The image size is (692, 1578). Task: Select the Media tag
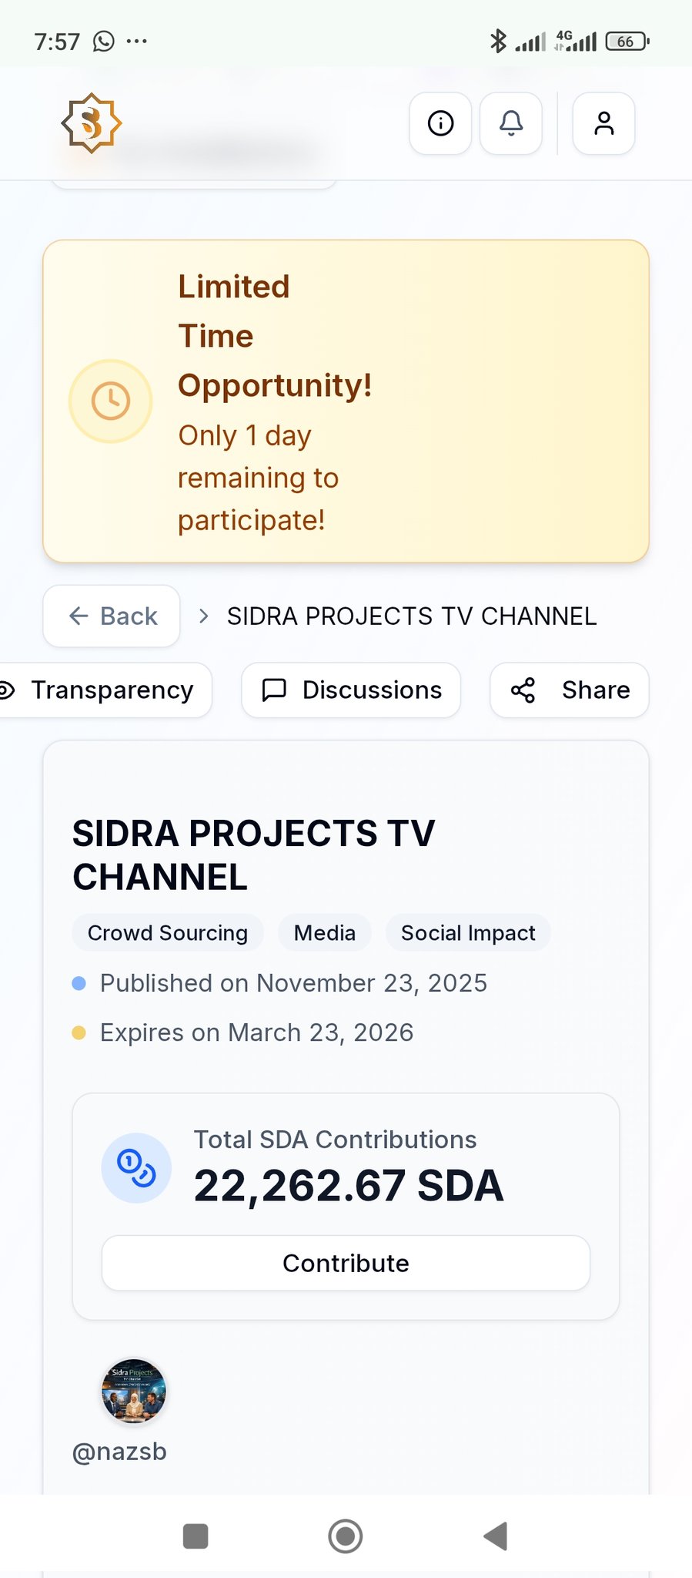[325, 933]
